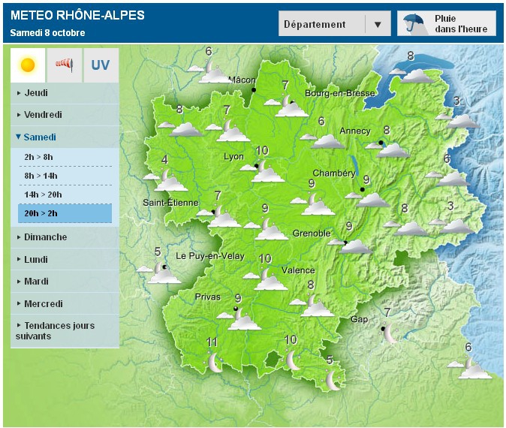This screenshot has width=506, height=428.
Task: Click the south-east night cloud icon showing 6
Action: tap(470, 368)
